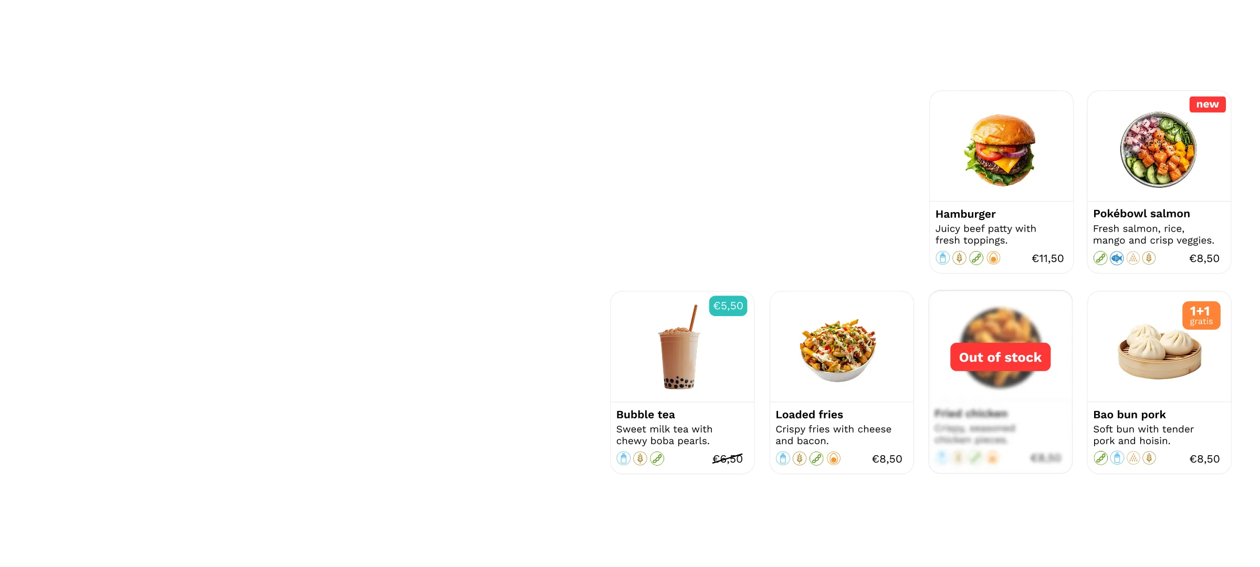Click the egg allergen icon on Hamburger
This screenshot has height=567, width=1260.
point(993,258)
